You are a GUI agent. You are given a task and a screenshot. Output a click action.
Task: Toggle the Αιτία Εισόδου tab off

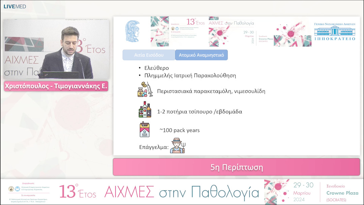148,54
